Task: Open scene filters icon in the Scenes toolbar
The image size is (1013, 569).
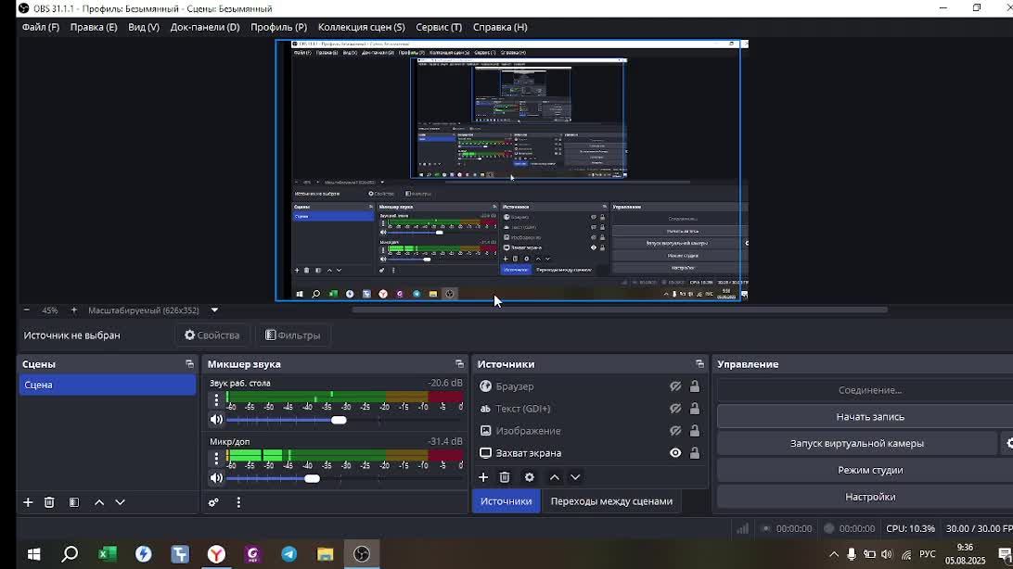Action: pos(74,502)
